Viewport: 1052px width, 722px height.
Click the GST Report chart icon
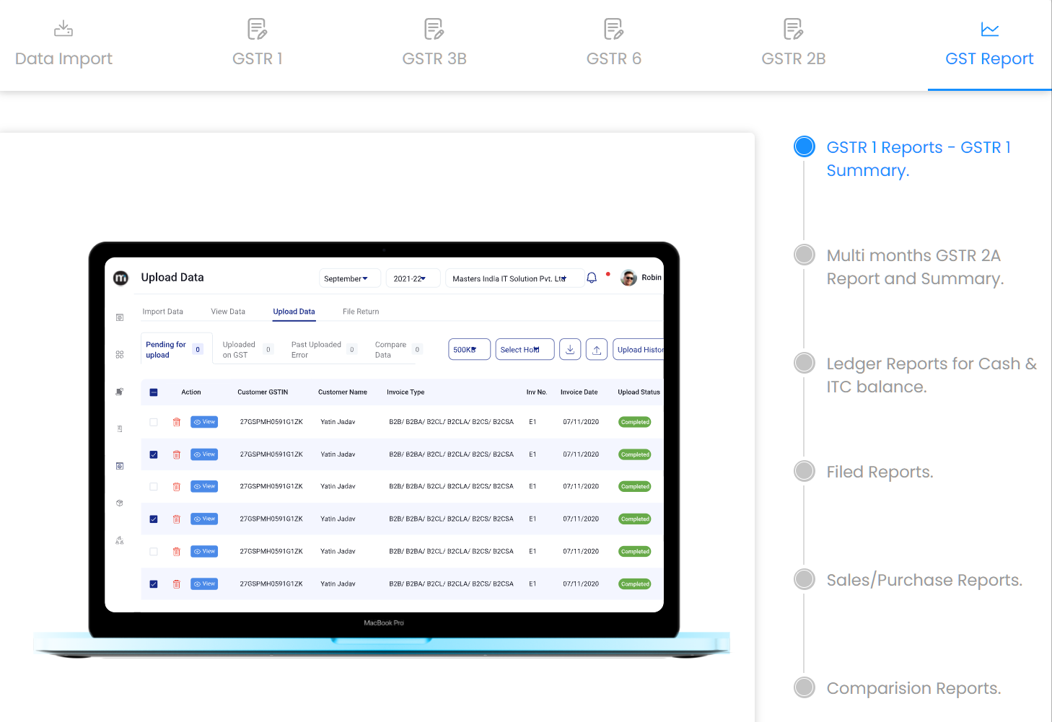click(990, 29)
